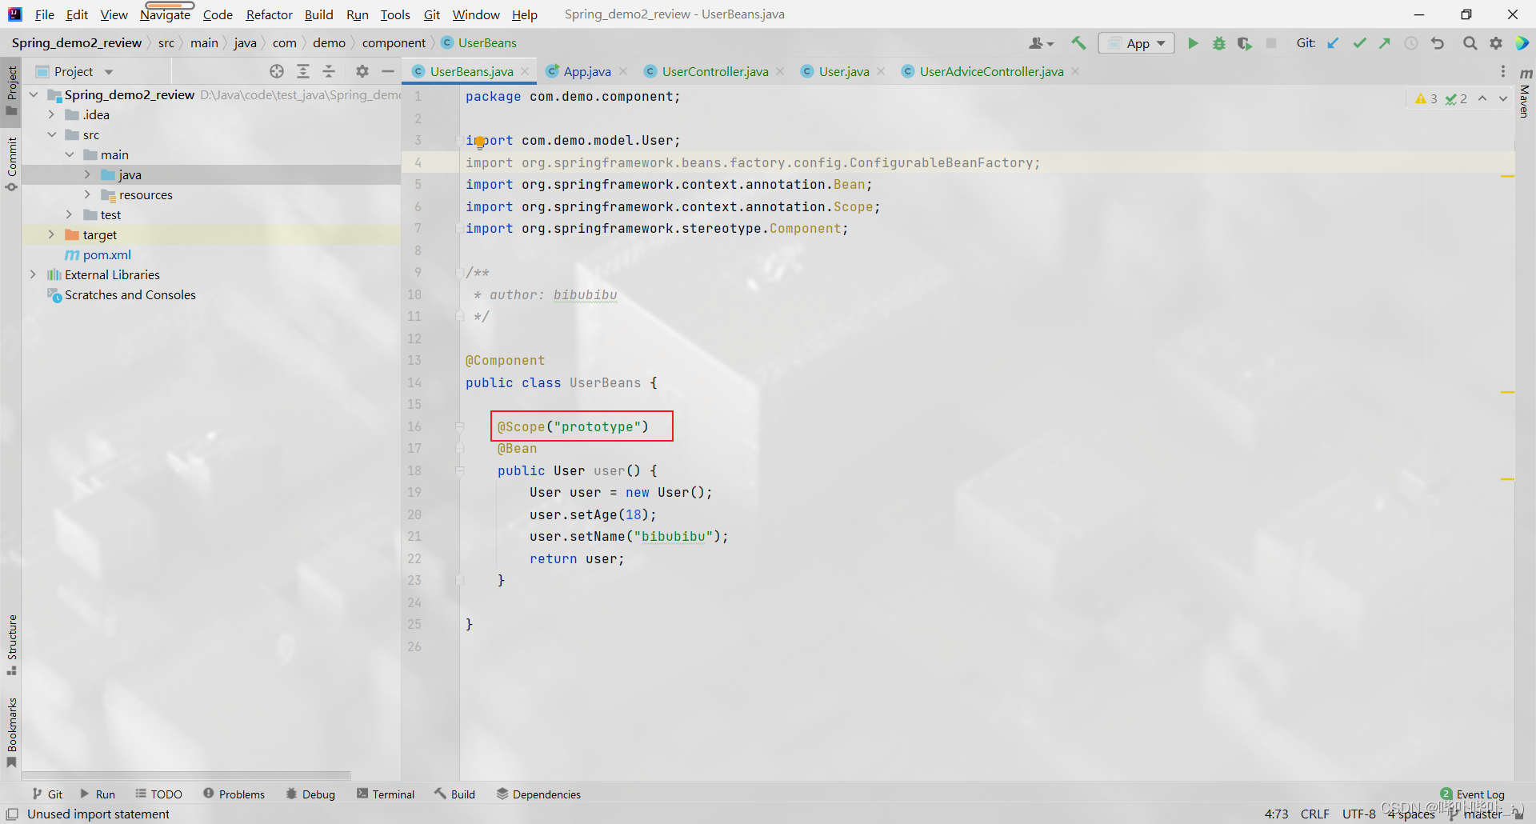This screenshot has width=1536, height=824.
Task: Expand External Libraries node
Action: point(33,274)
